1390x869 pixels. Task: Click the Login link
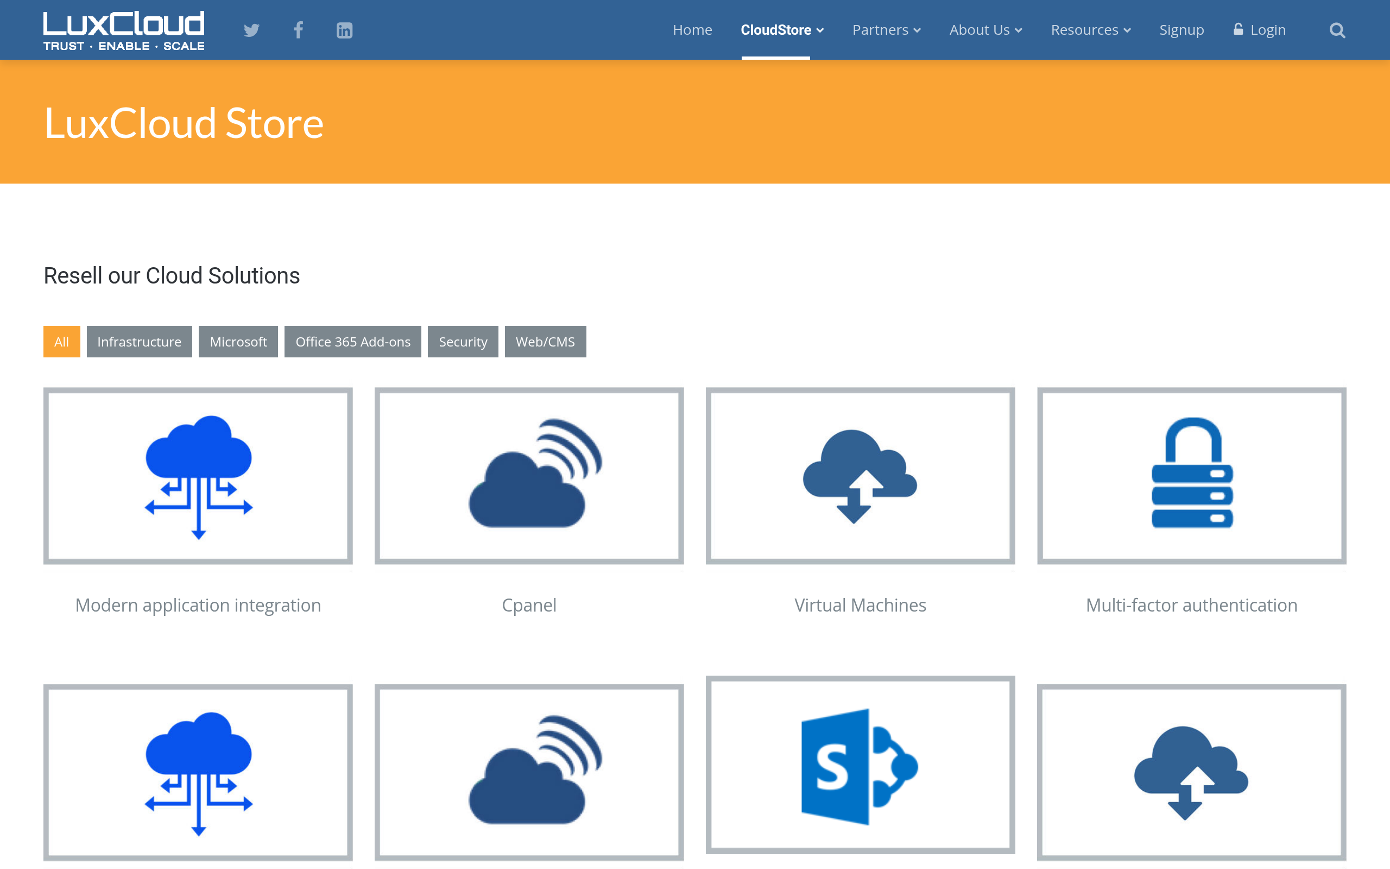pos(1268,30)
